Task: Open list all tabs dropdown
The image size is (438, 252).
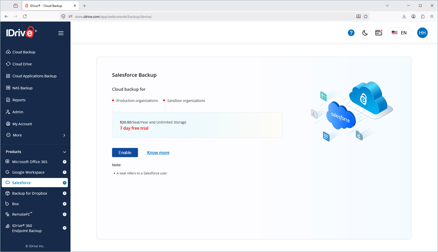Action: tap(387, 6)
